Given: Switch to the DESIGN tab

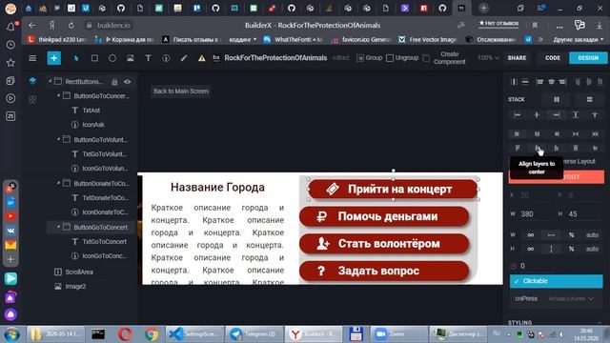Looking at the screenshot, I should coord(588,58).
